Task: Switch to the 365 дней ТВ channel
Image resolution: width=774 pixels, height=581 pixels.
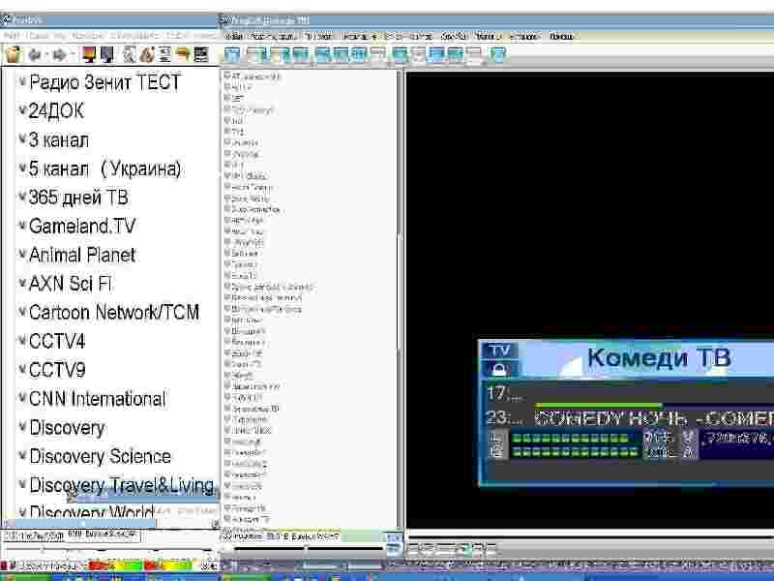Action: [78, 198]
